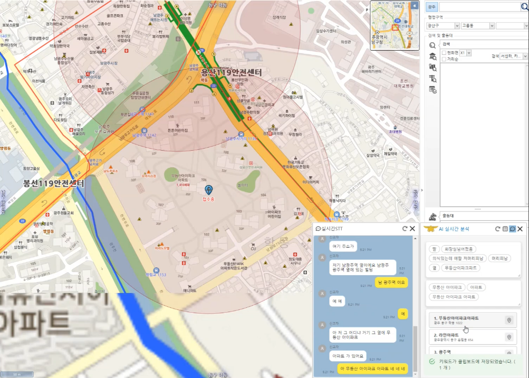Screen dimensions: 529x378
Task: Show 무등산아이파크아파트 location with the pin icon
Action: 509,320
